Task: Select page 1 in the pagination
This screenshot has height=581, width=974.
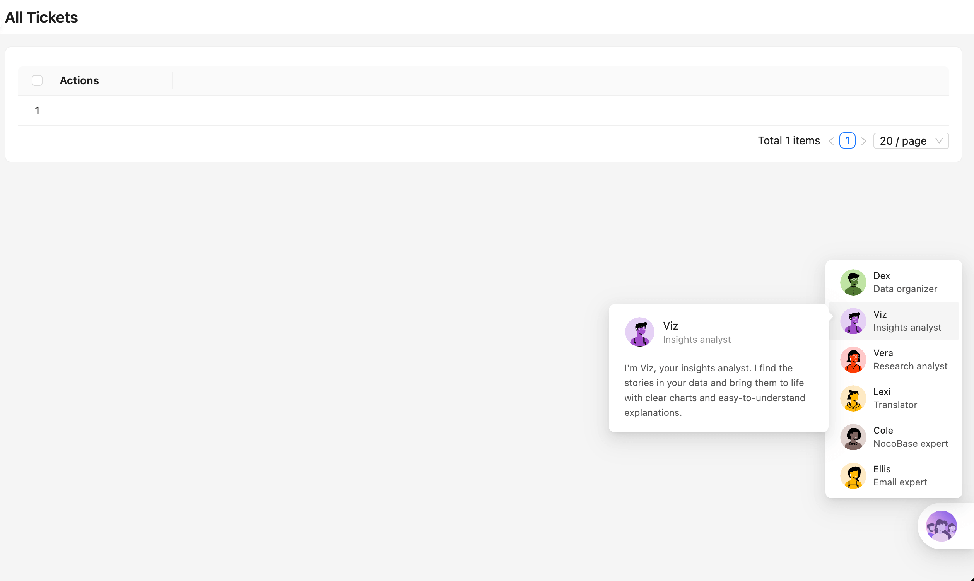Action: (847, 141)
